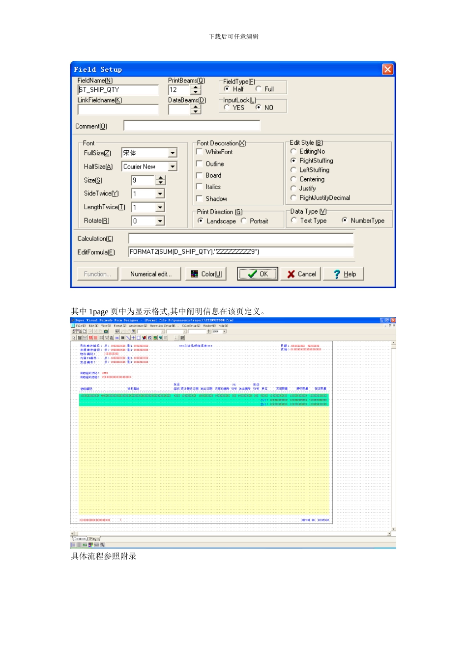The height and width of the screenshot is (660, 467).
Task: Expand the FullSize font dropdown
Action: point(173,153)
